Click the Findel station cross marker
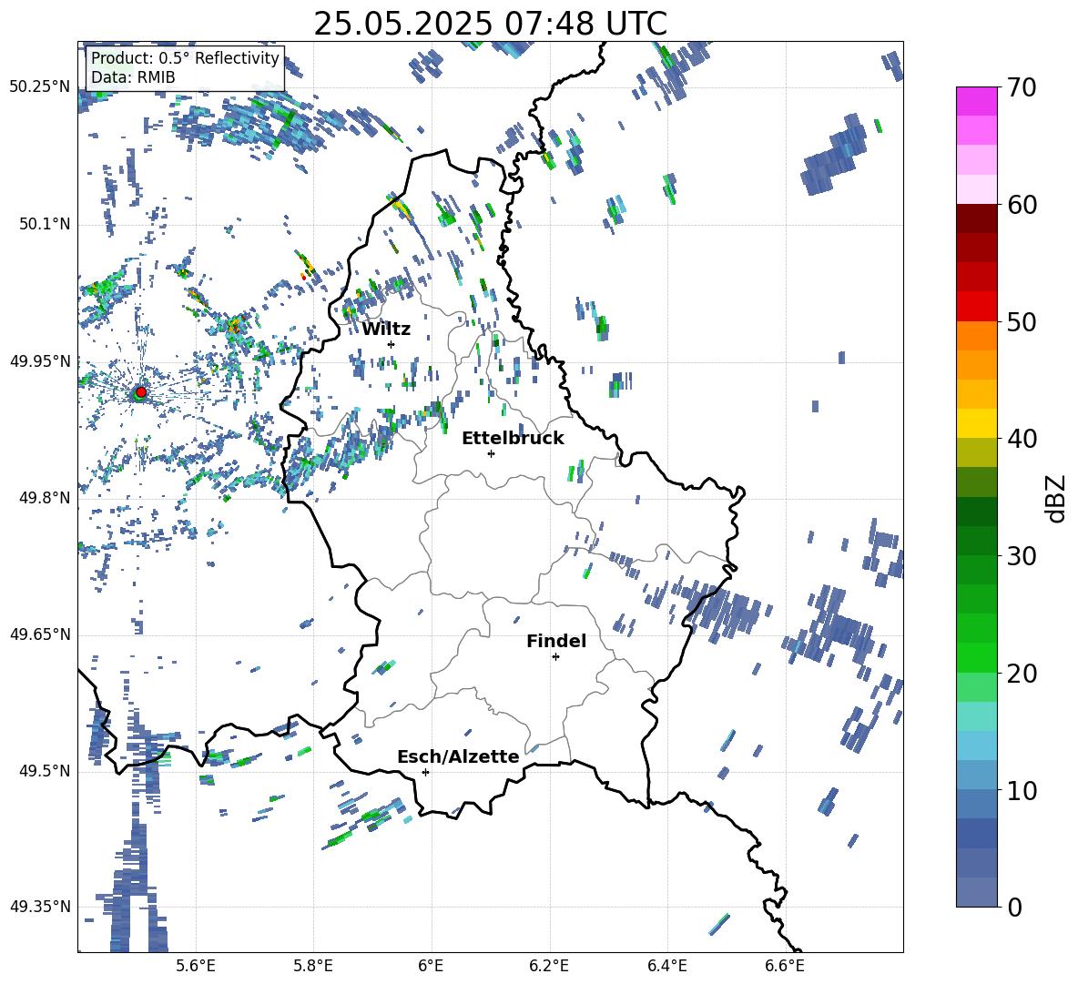 click(555, 657)
